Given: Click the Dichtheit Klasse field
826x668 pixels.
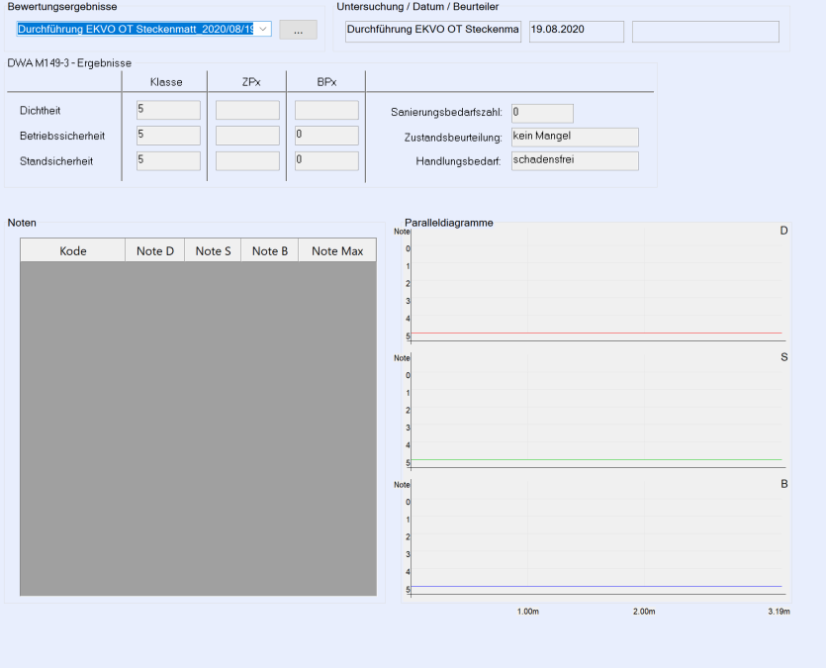Looking at the screenshot, I should pos(168,110).
